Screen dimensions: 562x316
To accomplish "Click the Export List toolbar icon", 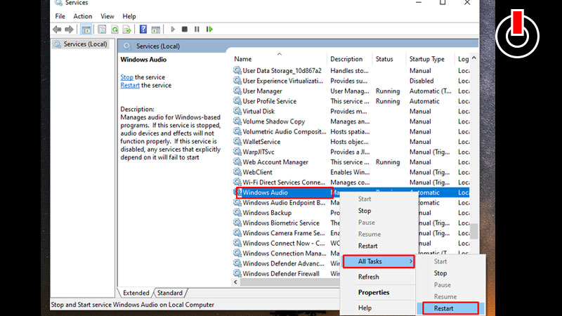I will (127, 29).
